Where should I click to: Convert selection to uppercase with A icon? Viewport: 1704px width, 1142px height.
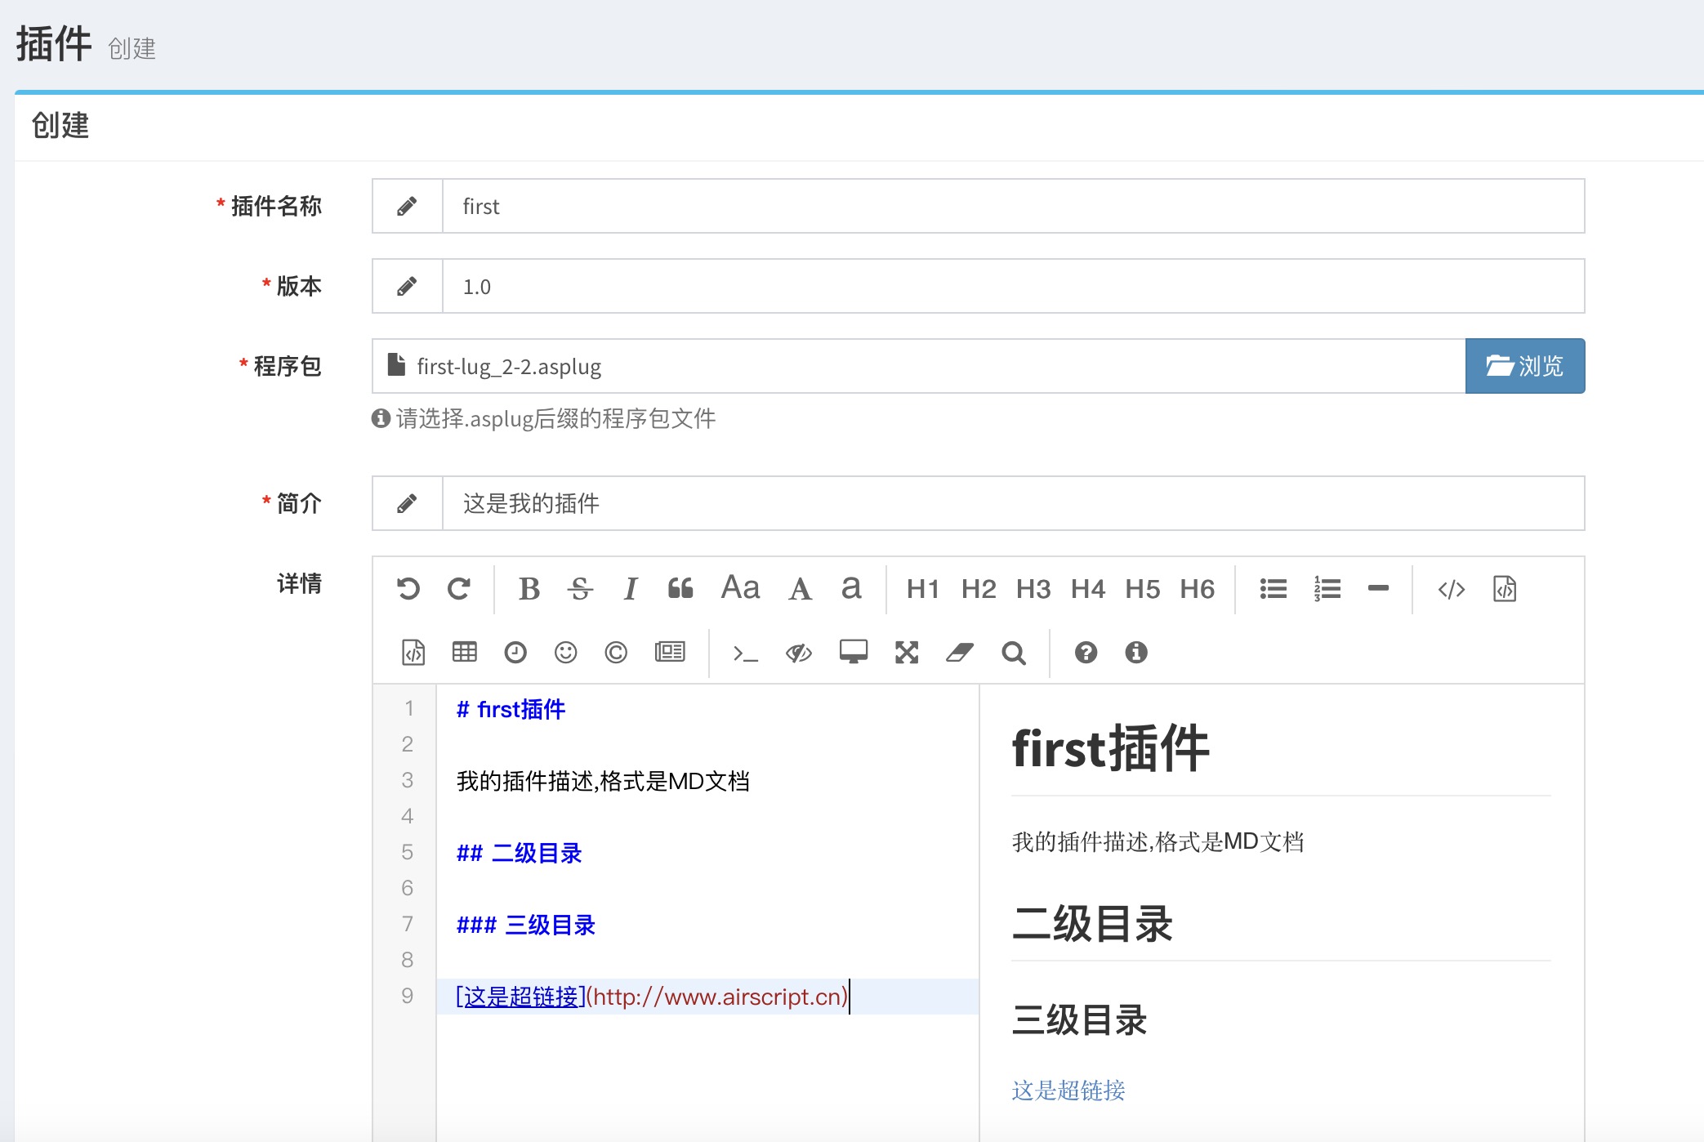tap(800, 589)
